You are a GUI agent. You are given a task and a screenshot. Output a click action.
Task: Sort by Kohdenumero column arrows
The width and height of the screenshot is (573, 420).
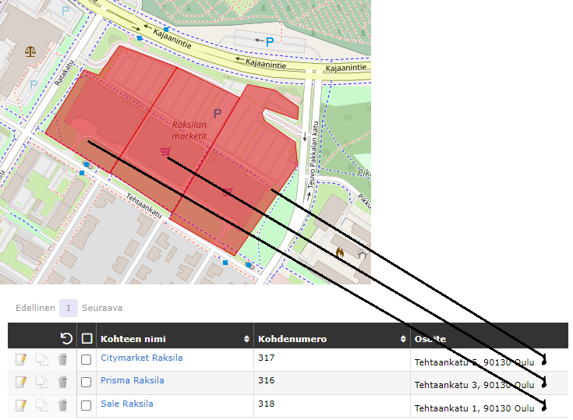click(404, 339)
